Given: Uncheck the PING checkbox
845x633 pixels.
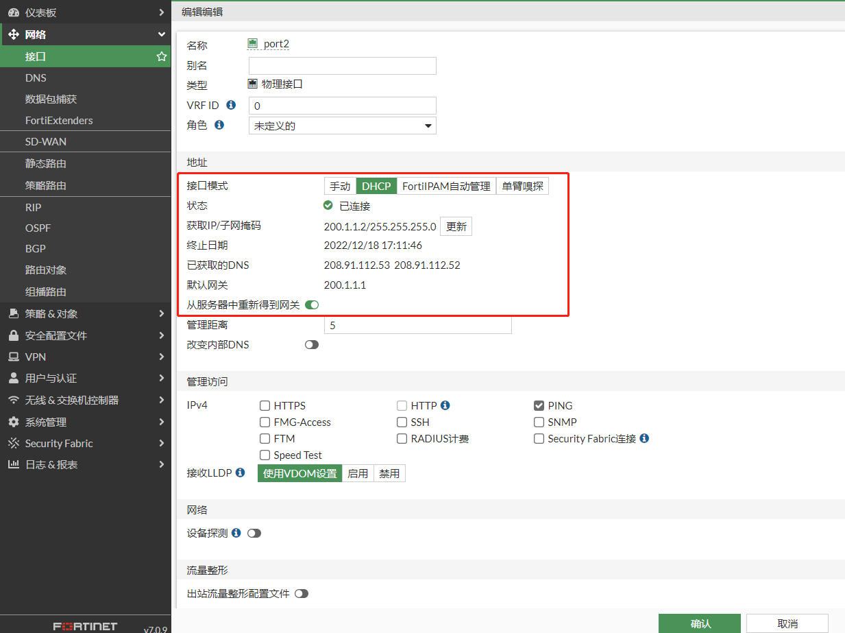Looking at the screenshot, I should [x=539, y=406].
